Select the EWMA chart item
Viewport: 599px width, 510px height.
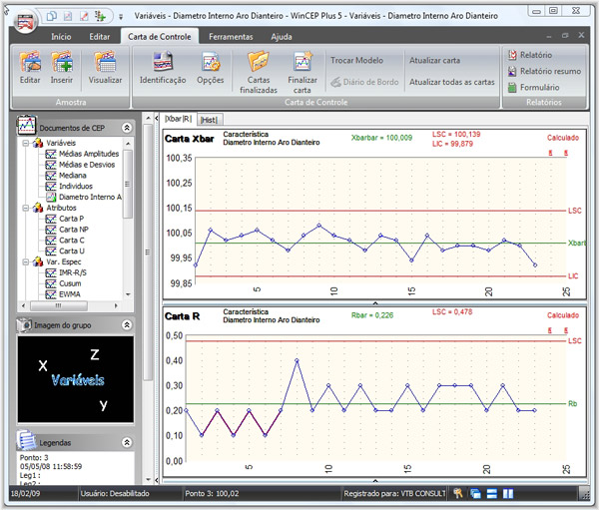click(70, 294)
